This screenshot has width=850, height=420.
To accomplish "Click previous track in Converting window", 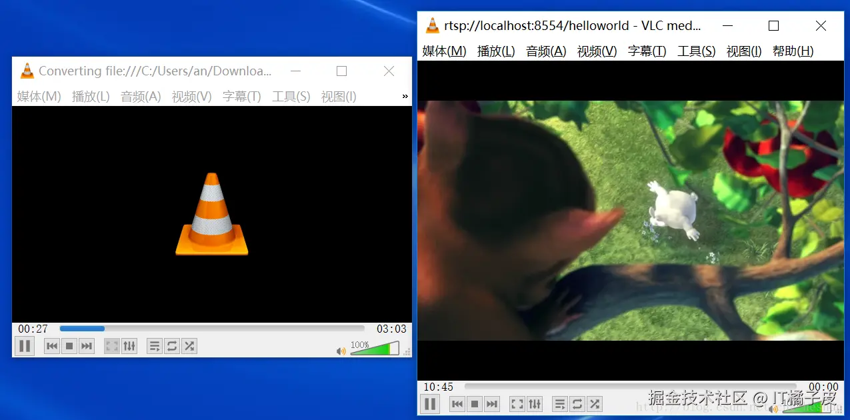I will 52,346.
